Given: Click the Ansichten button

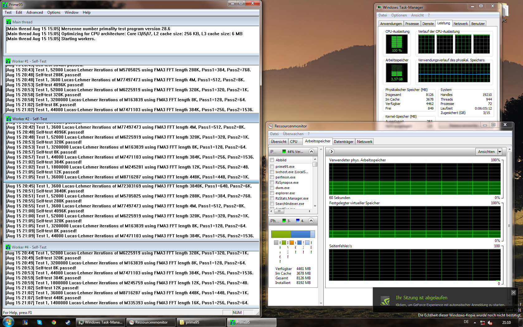Looking at the screenshot, I should click(x=486, y=152).
